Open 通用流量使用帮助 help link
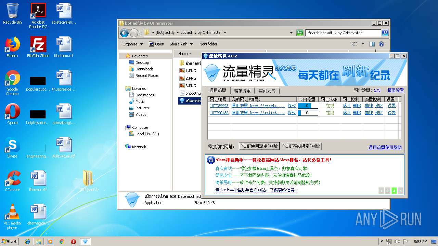 (385, 147)
